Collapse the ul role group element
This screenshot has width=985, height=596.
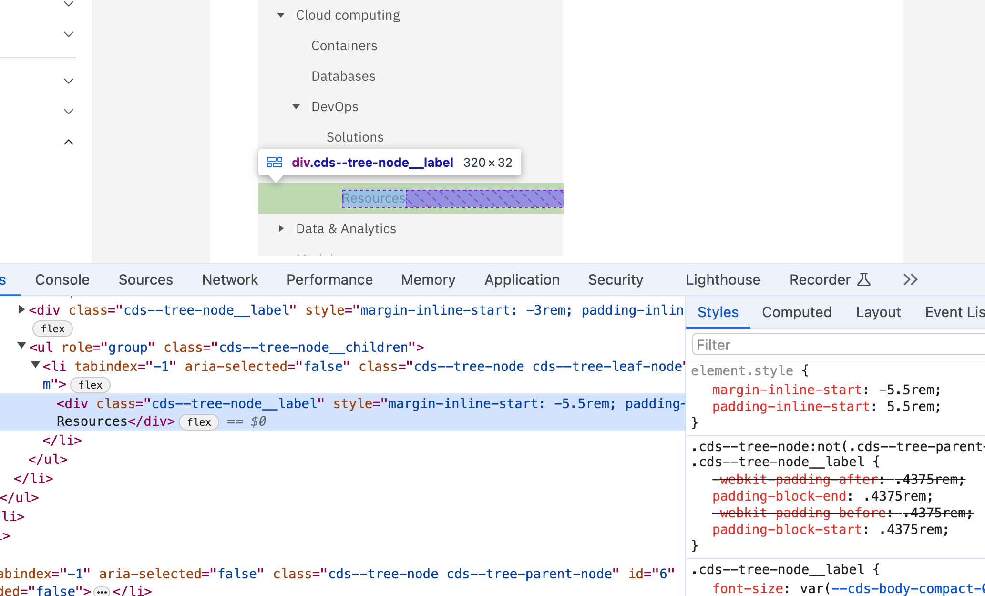[21, 346]
